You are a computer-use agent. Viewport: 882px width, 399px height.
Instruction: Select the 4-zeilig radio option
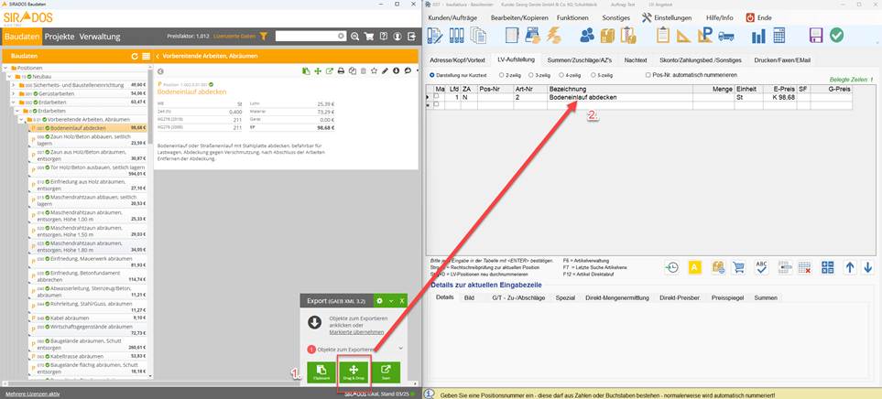pyautogui.click(x=561, y=75)
